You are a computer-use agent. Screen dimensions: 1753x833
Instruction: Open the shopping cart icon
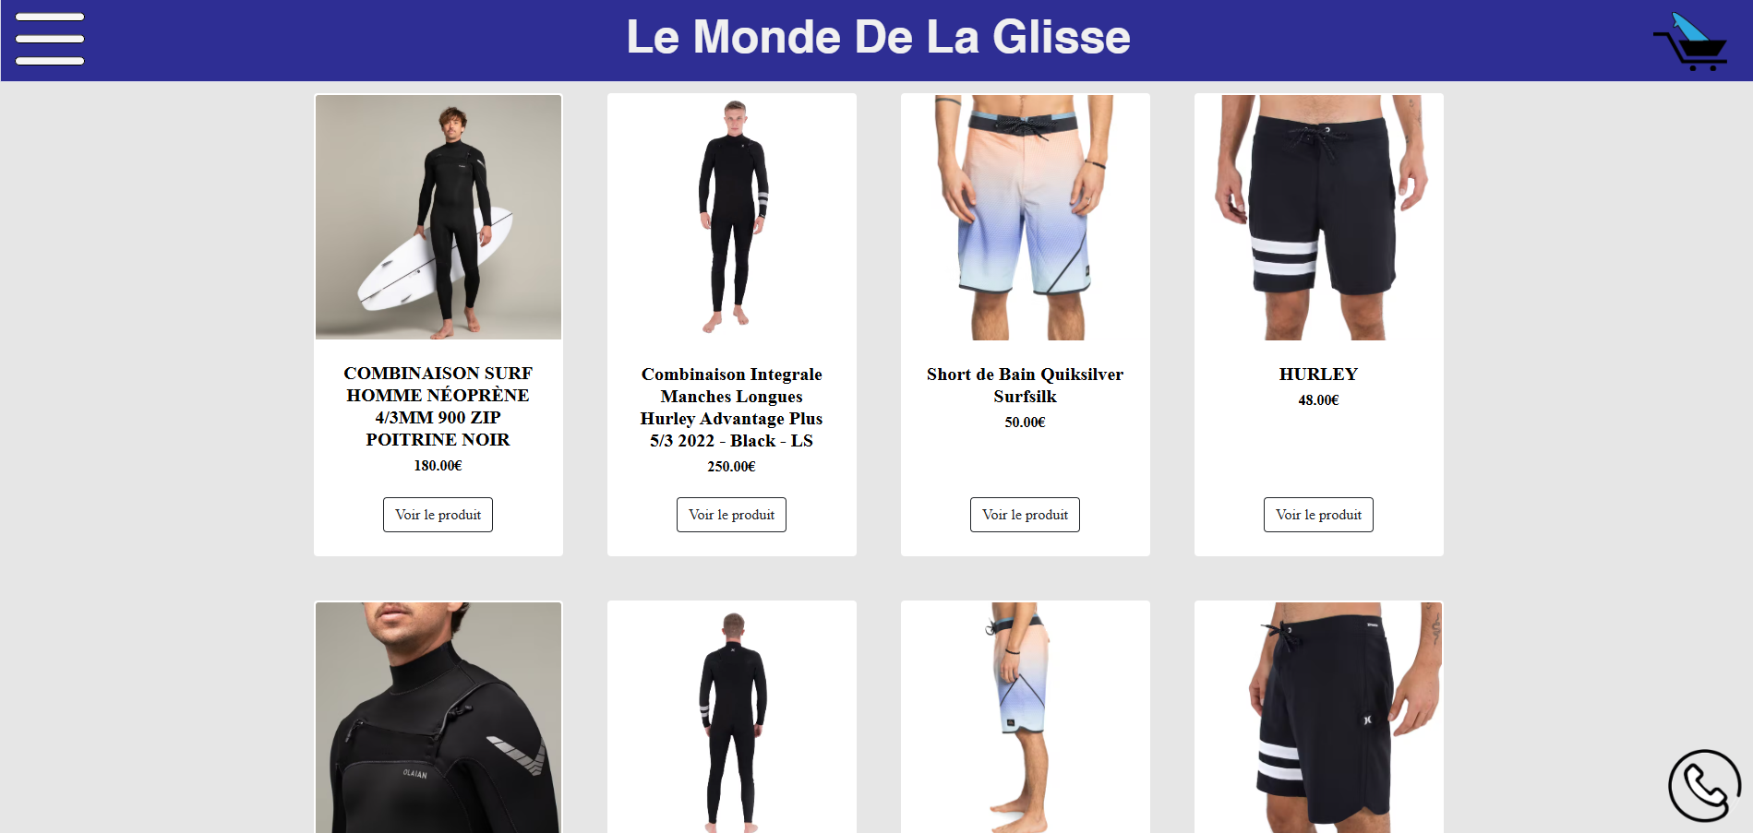[1689, 42]
